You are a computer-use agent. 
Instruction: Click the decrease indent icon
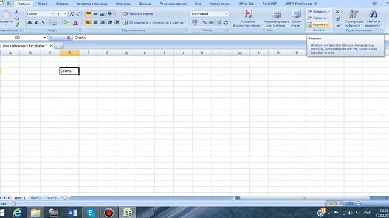(110, 22)
